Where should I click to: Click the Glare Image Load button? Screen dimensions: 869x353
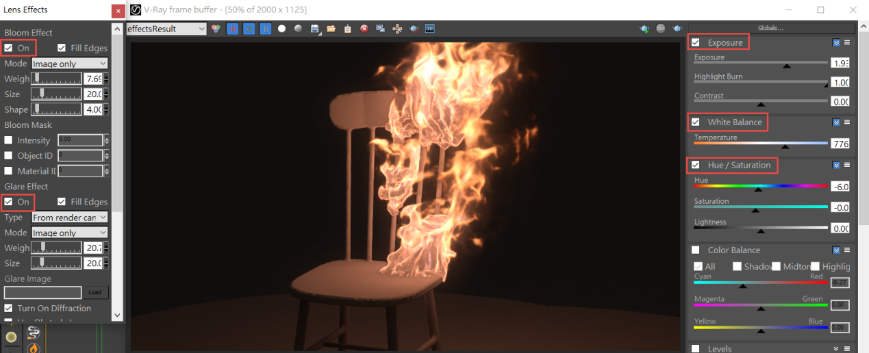[x=95, y=292]
